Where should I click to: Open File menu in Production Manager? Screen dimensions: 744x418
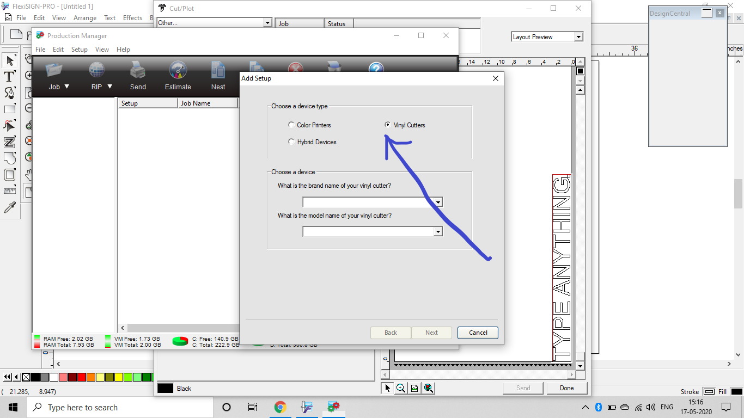coord(40,50)
